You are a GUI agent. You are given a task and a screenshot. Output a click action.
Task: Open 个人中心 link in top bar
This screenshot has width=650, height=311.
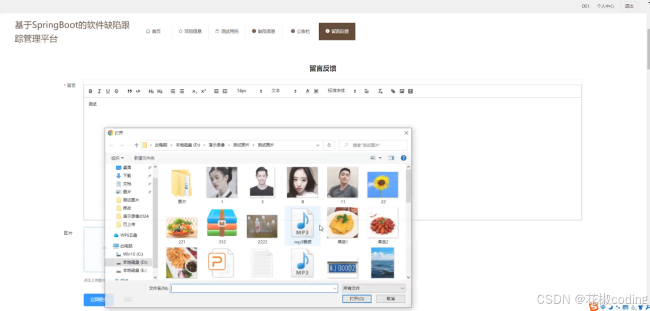pos(605,6)
